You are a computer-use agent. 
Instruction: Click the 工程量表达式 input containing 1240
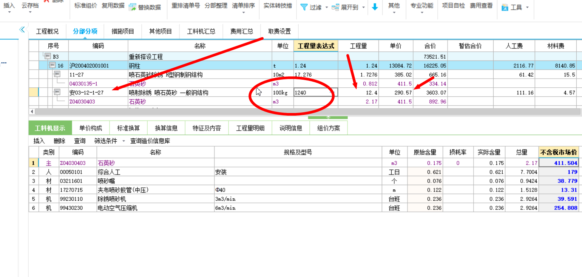[316, 92]
